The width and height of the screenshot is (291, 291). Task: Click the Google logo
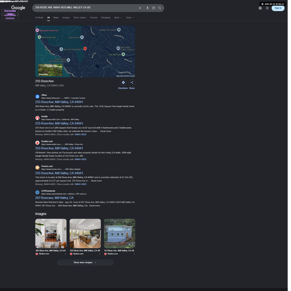click(18, 8)
